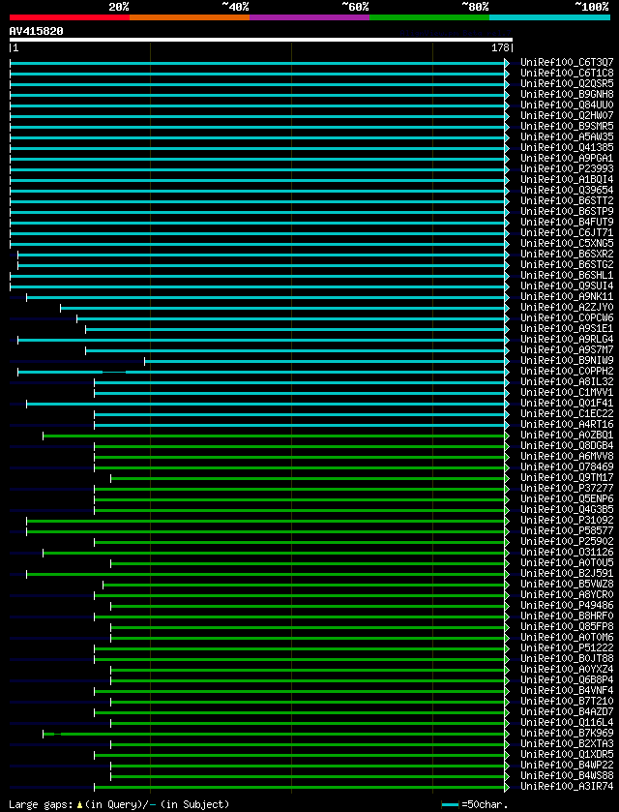619x812 pixels.
Task: Select the UniRef100_Q9TM17 label
Action: tap(567, 477)
